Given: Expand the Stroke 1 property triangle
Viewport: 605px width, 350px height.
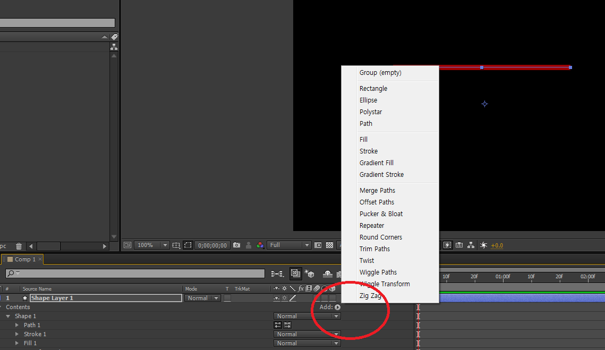Looking at the screenshot, I should pos(17,334).
